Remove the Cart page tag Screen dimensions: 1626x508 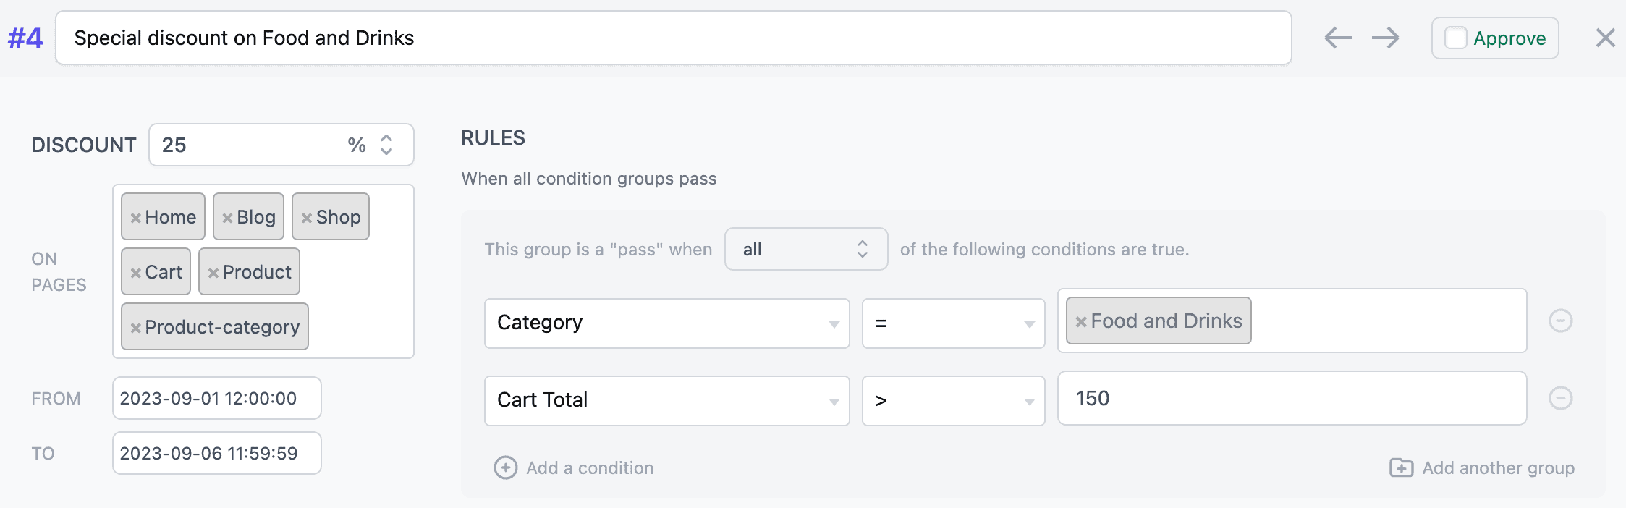(x=137, y=271)
